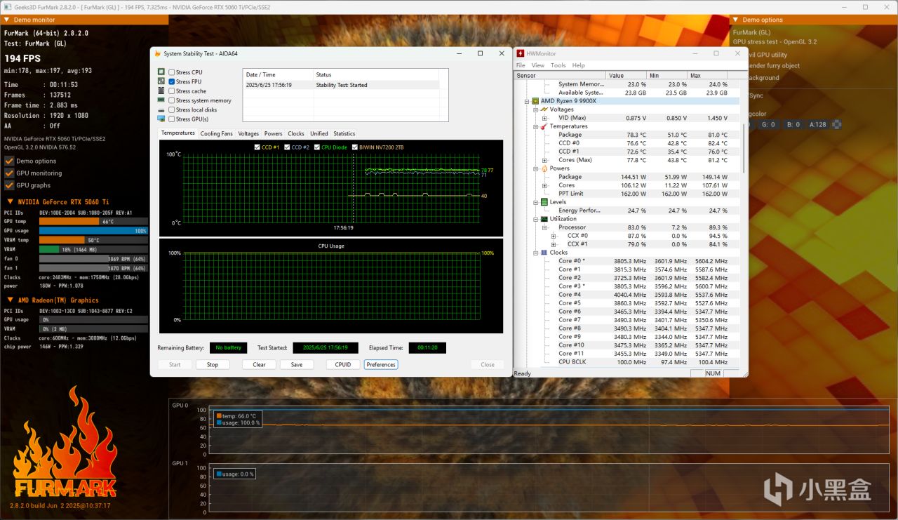Image resolution: width=898 pixels, height=520 pixels.
Task: Expand the Cores power node
Action: (x=544, y=185)
